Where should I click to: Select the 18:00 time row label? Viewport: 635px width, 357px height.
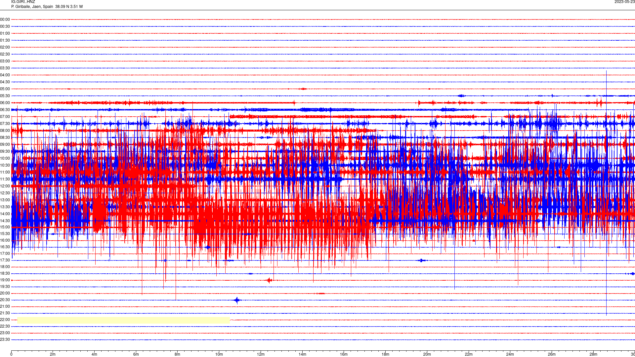(x=5, y=267)
